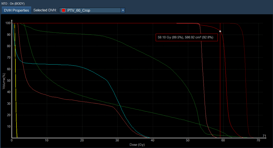Click the Selected DVH: label
The height and width of the screenshot is (148, 273).
[x=45, y=10]
